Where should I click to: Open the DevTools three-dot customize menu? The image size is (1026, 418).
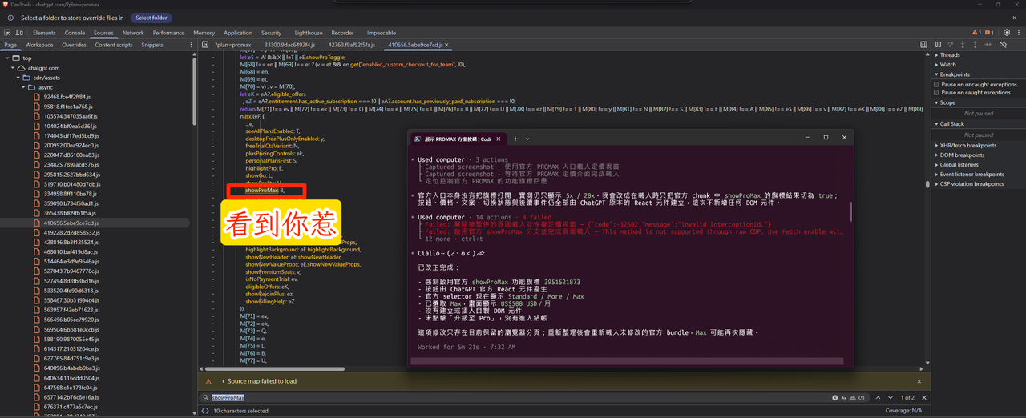1018,33
